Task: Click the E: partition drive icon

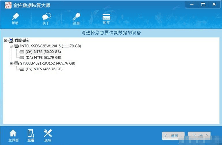Action: (22, 69)
